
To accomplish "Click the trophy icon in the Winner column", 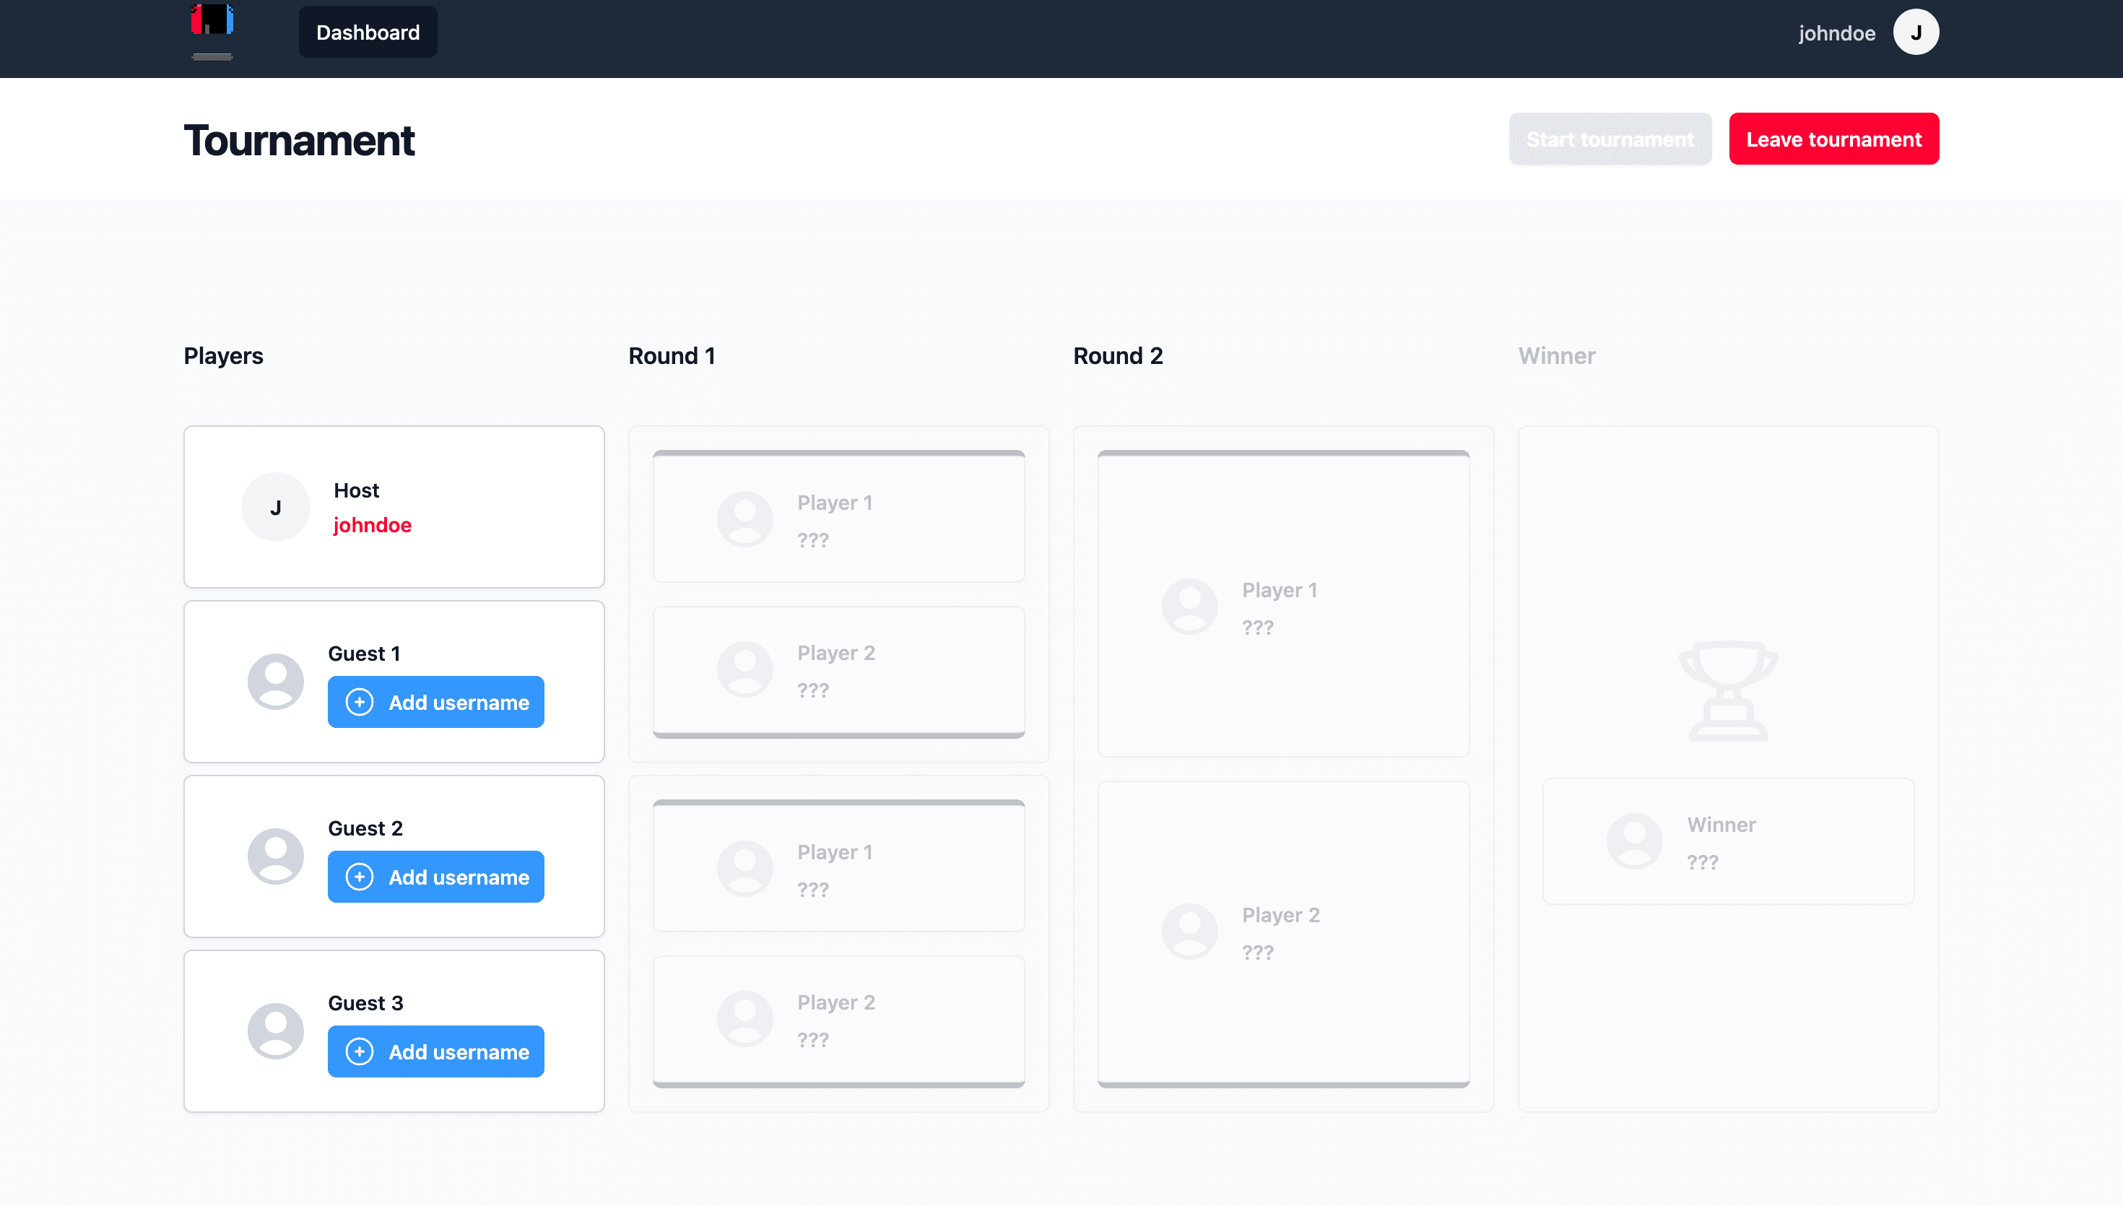I will coord(1729,691).
